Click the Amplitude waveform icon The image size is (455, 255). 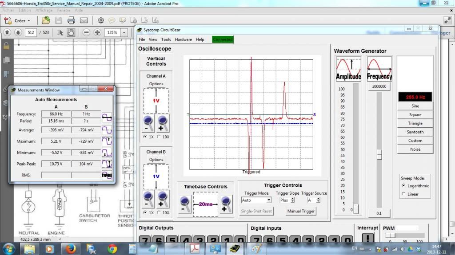click(x=348, y=69)
